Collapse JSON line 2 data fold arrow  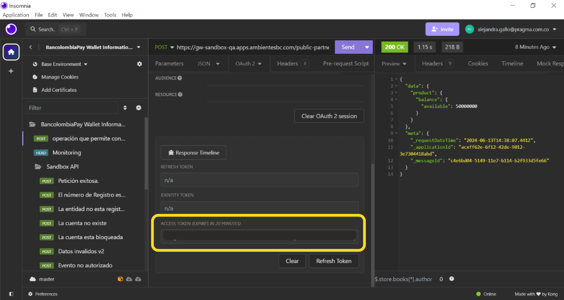(396, 86)
